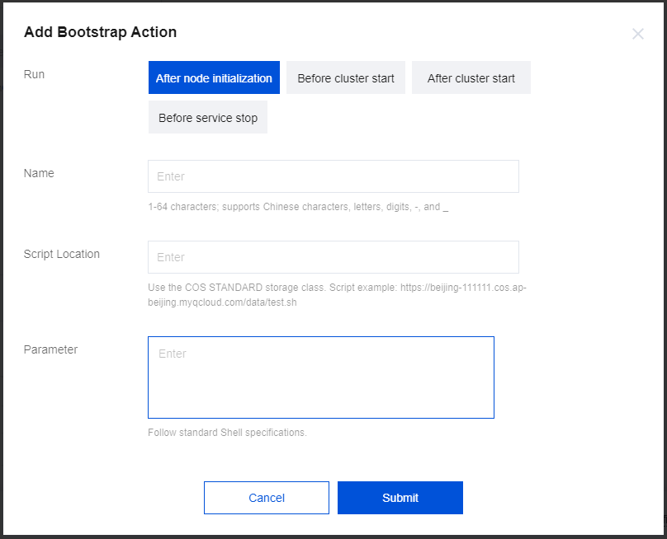Click the Run field label
This screenshot has width=667, height=539.
(34, 74)
